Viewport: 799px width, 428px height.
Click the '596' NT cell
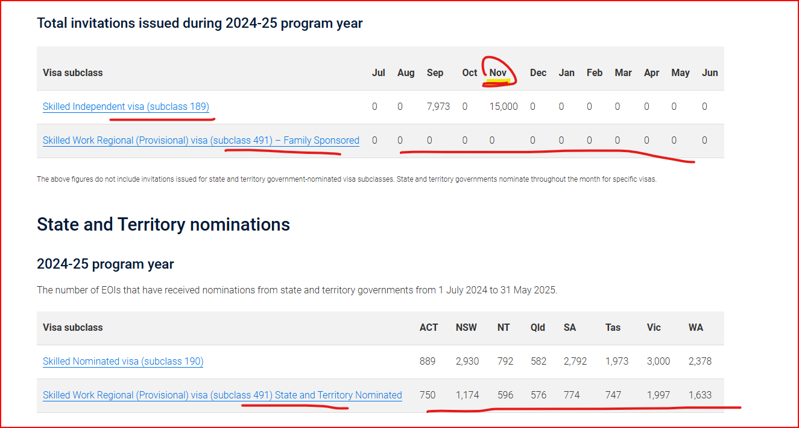(505, 395)
